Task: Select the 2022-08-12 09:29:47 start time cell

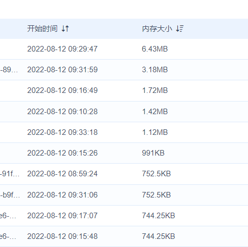Action: pos(63,49)
